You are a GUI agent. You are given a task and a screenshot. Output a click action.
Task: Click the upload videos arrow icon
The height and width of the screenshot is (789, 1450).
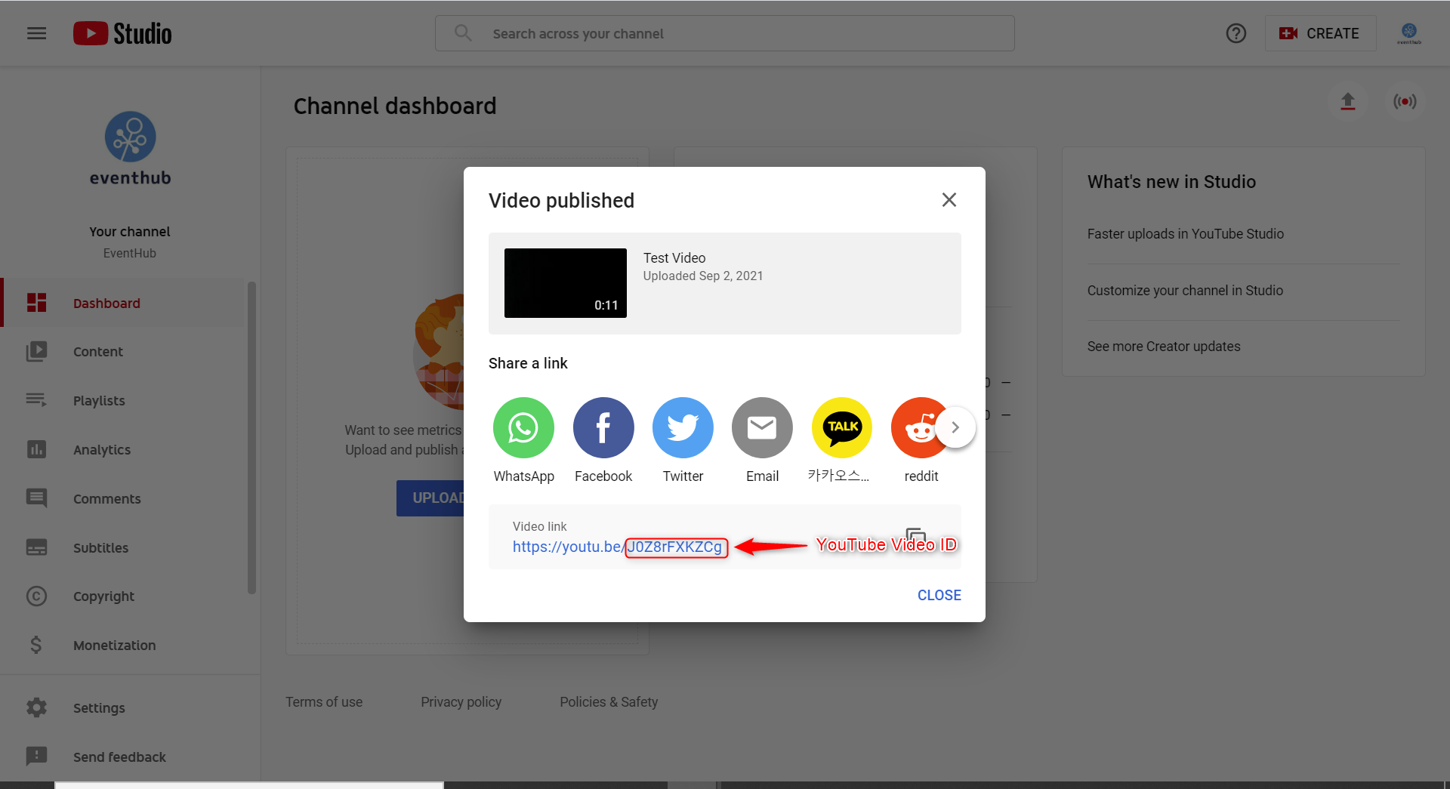[x=1348, y=101]
